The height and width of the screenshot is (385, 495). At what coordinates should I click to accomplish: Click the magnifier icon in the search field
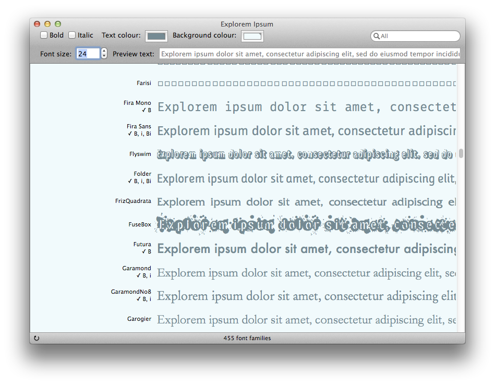coord(376,36)
